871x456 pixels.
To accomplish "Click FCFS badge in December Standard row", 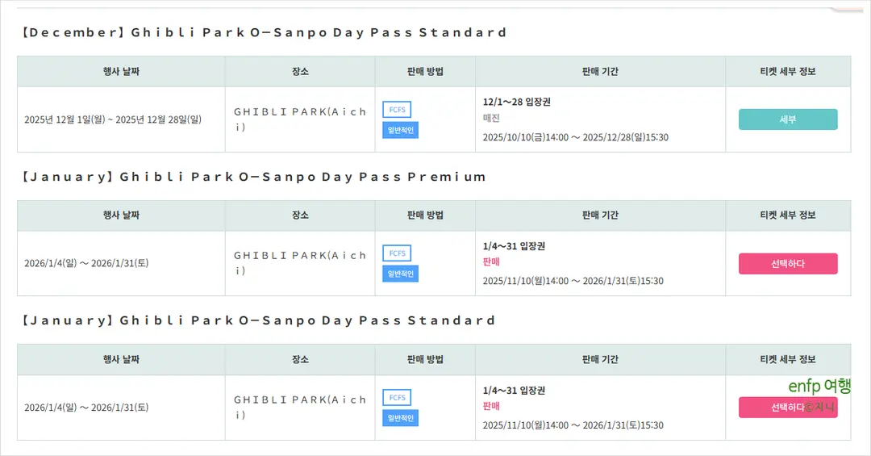I will 397,110.
